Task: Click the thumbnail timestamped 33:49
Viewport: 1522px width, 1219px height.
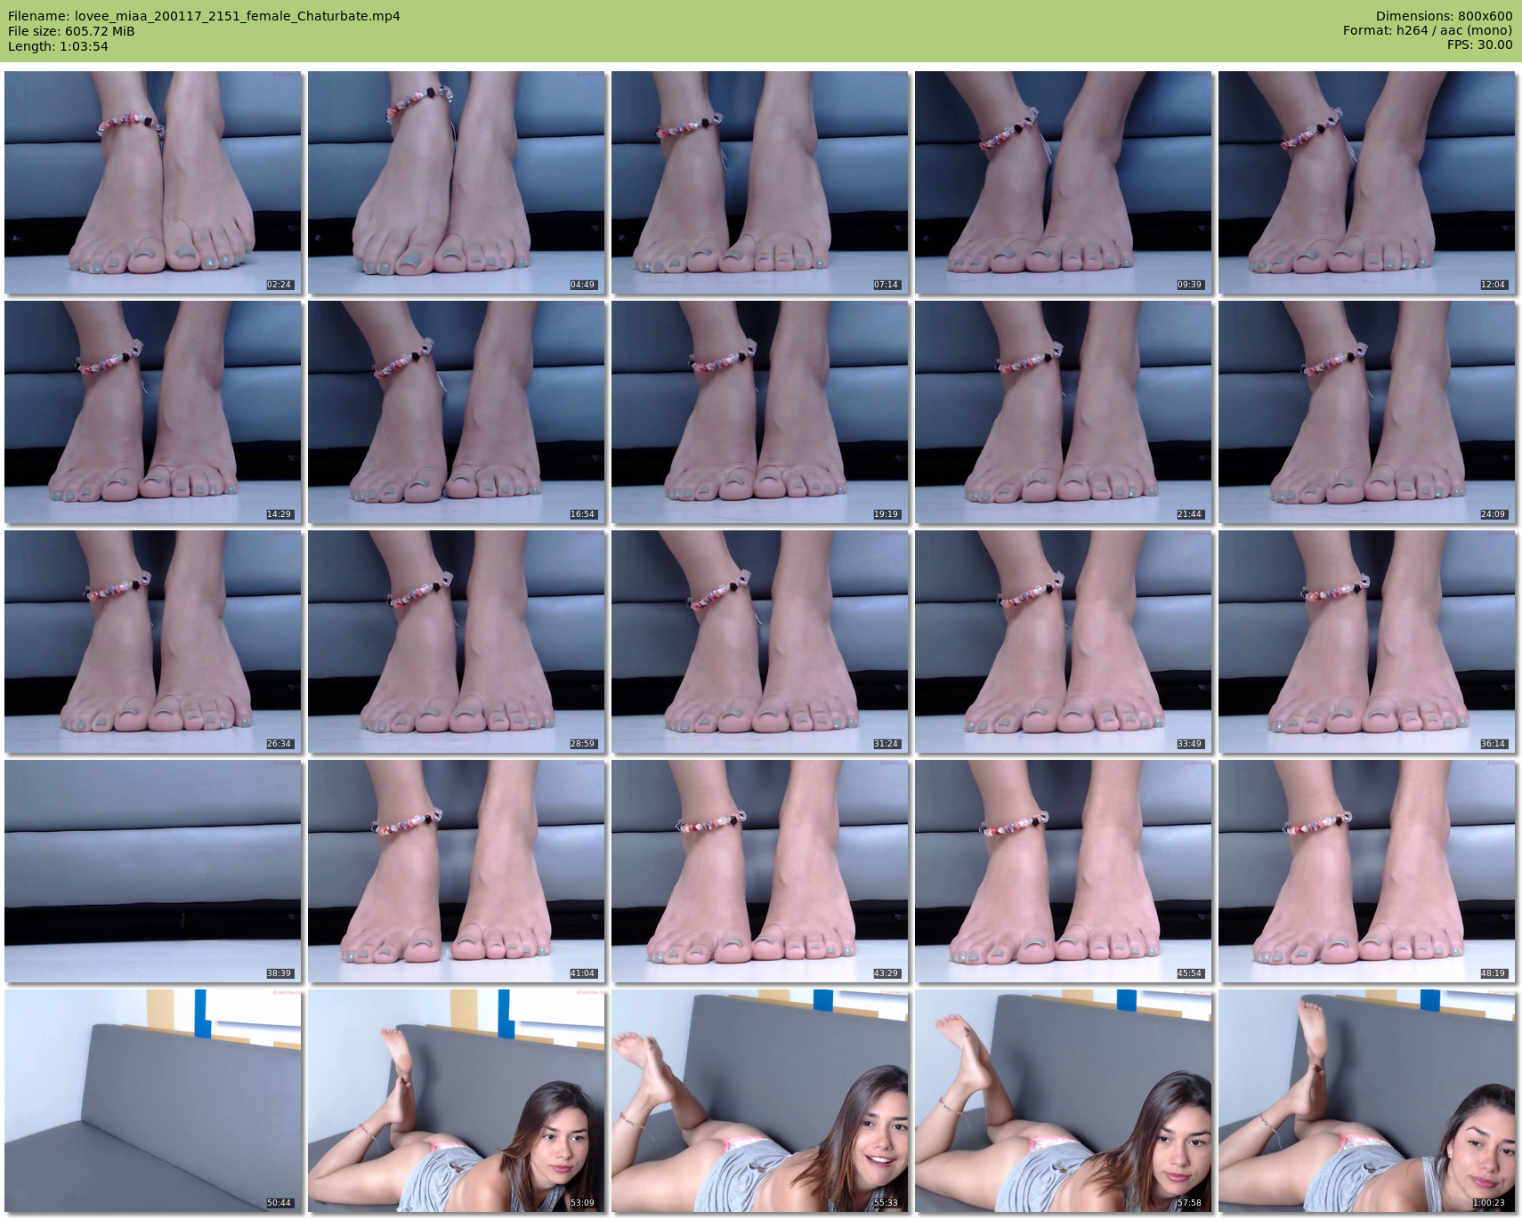Action: click(1063, 642)
